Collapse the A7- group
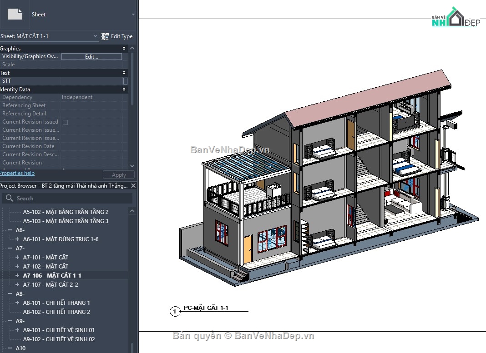 tap(10, 249)
